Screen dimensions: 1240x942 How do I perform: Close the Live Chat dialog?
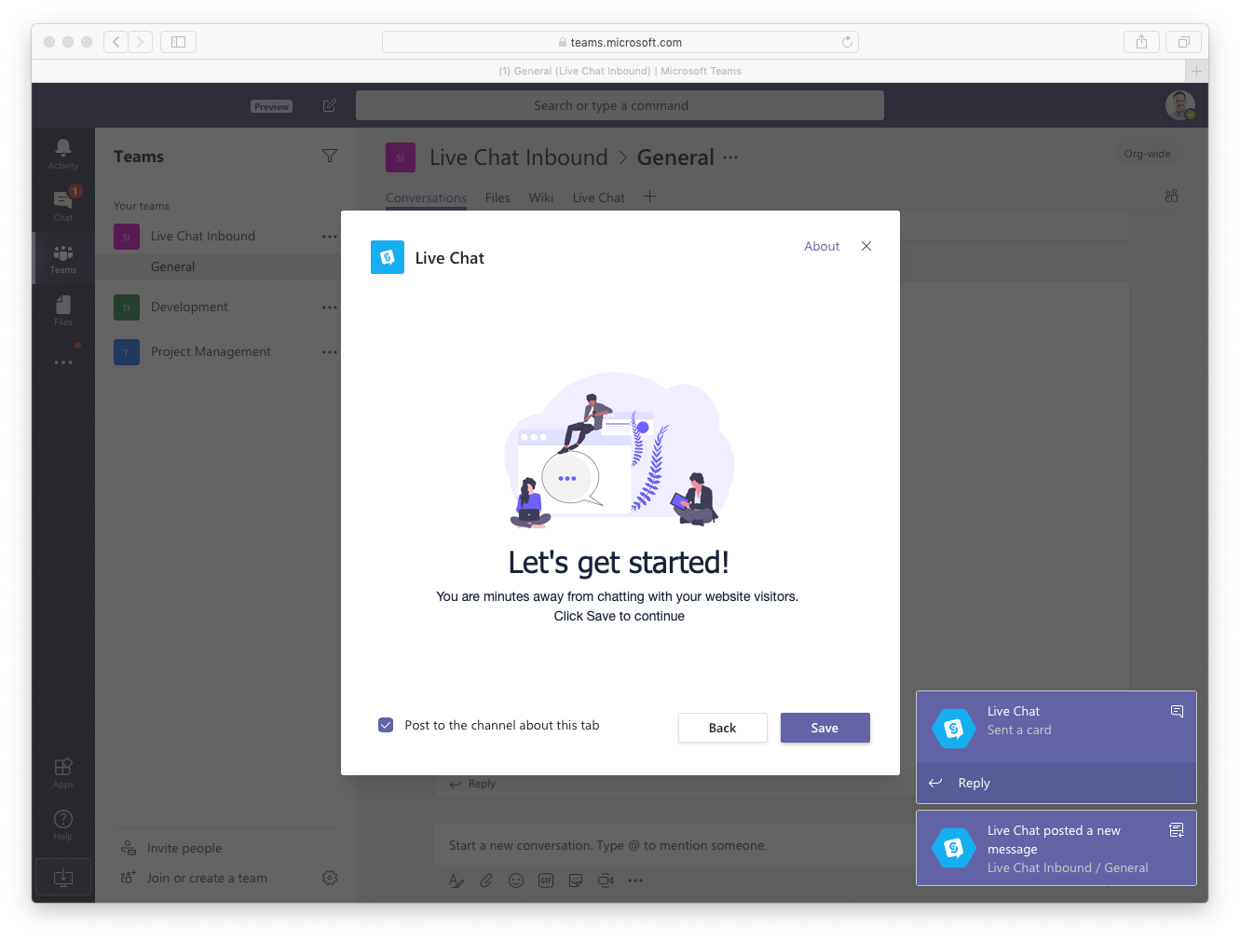click(x=866, y=246)
